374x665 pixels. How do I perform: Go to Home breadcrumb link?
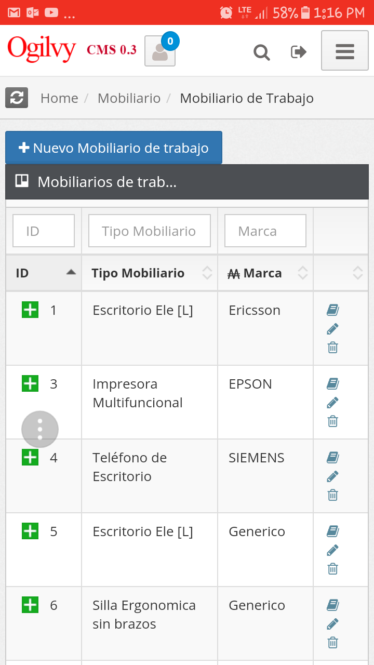point(59,98)
